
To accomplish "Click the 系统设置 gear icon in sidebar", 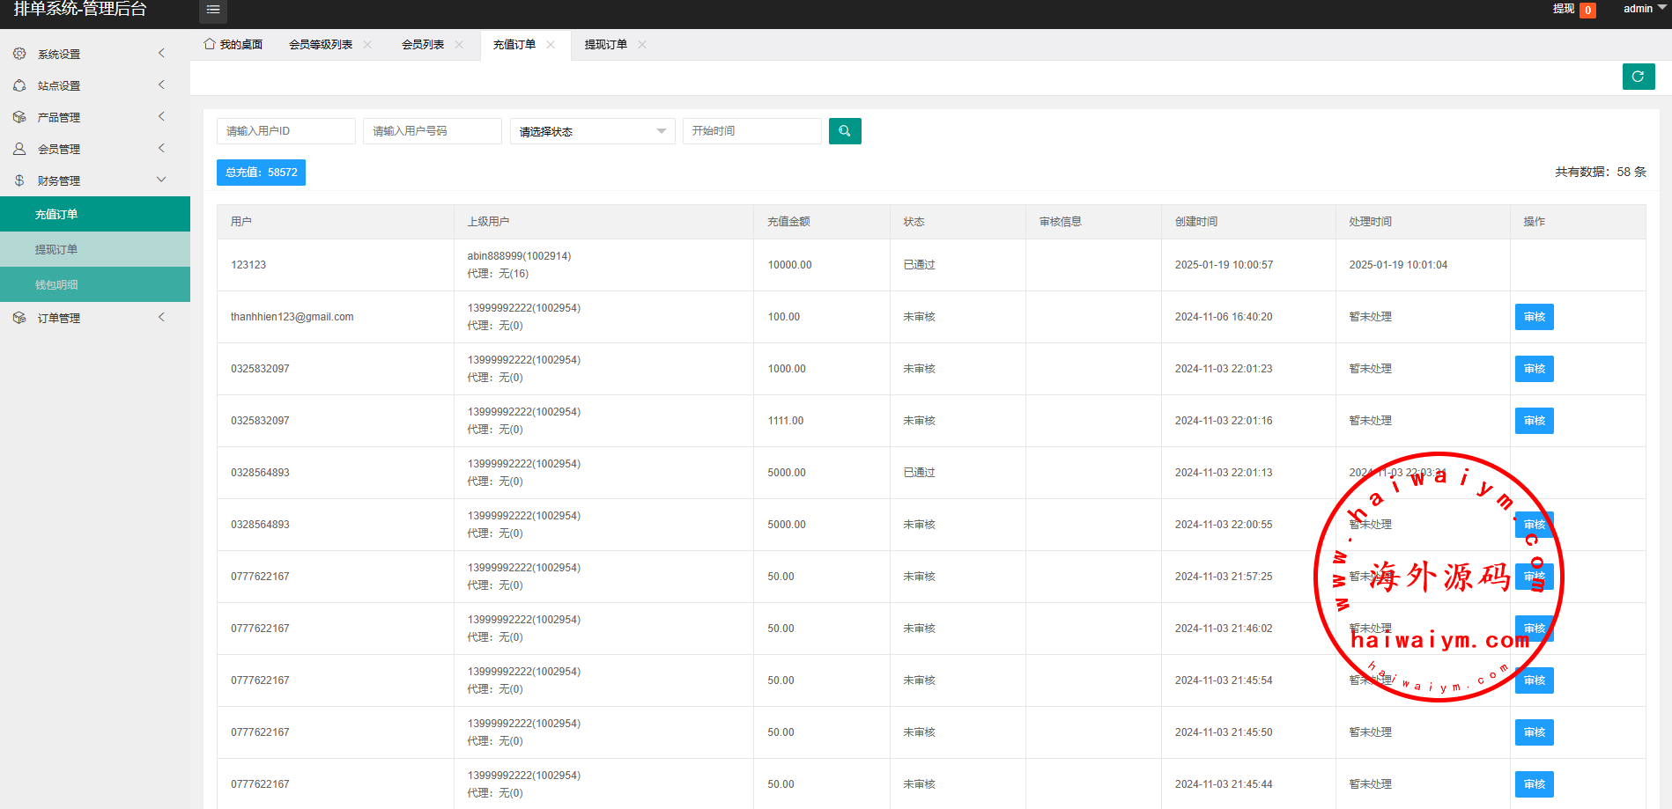I will point(19,54).
